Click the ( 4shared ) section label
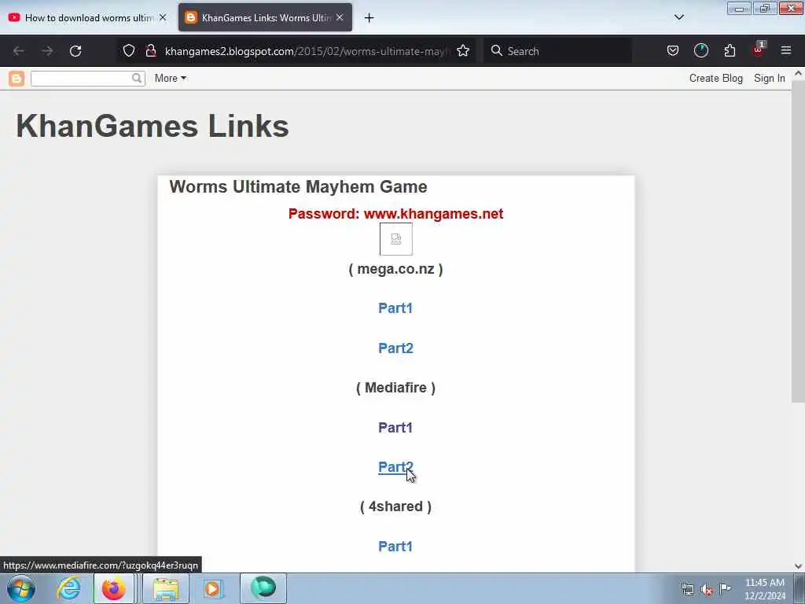This screenshot has height=604, width=805. click(x=396, y=506)
